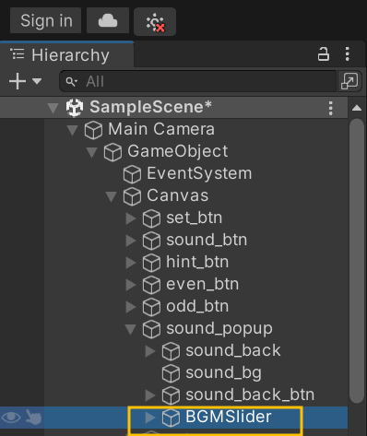Screen dimensions: 367x436
Task: Click the sound_btn cube icon
Action: click(151, 241)
